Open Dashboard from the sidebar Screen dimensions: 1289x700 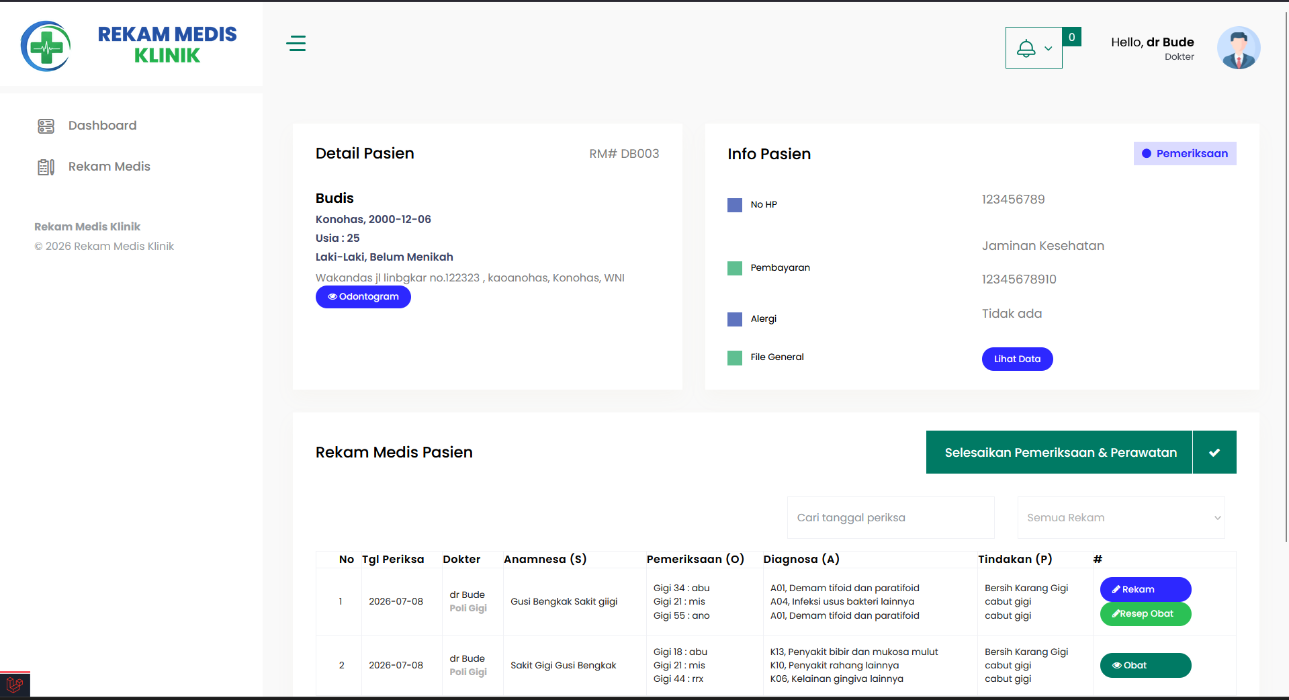pyautogui.click(x=102, y=126)
